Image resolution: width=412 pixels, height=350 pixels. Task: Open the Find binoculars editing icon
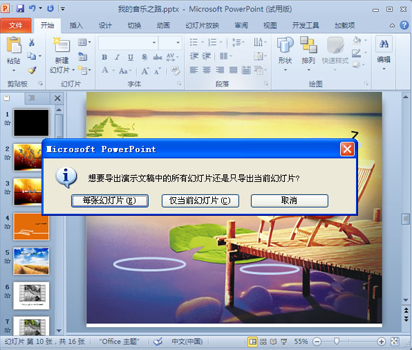[x=384, y=44]
